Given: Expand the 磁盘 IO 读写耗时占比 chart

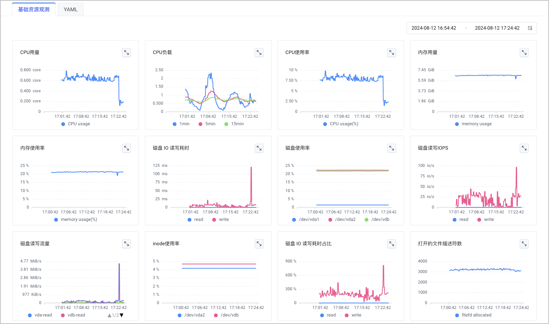Looking at the screenshot, I should point(392,244).
